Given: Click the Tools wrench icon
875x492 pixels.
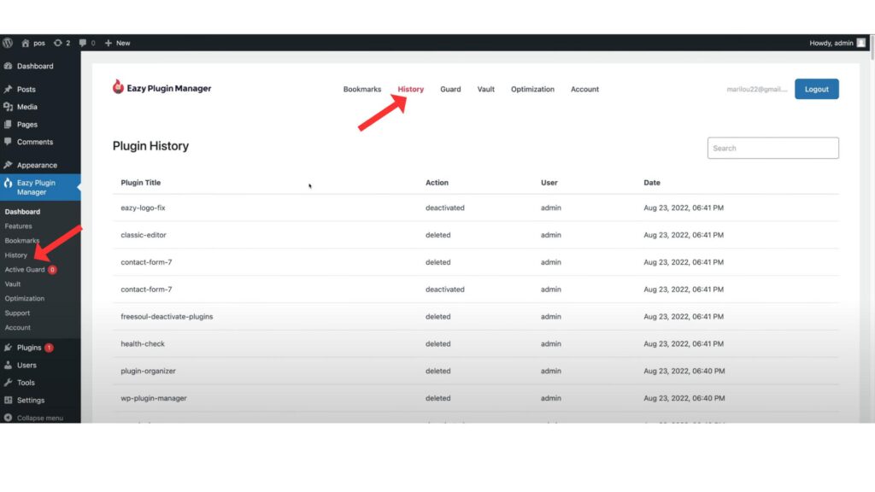Looking at the screenshot, I should click(8, 383).
